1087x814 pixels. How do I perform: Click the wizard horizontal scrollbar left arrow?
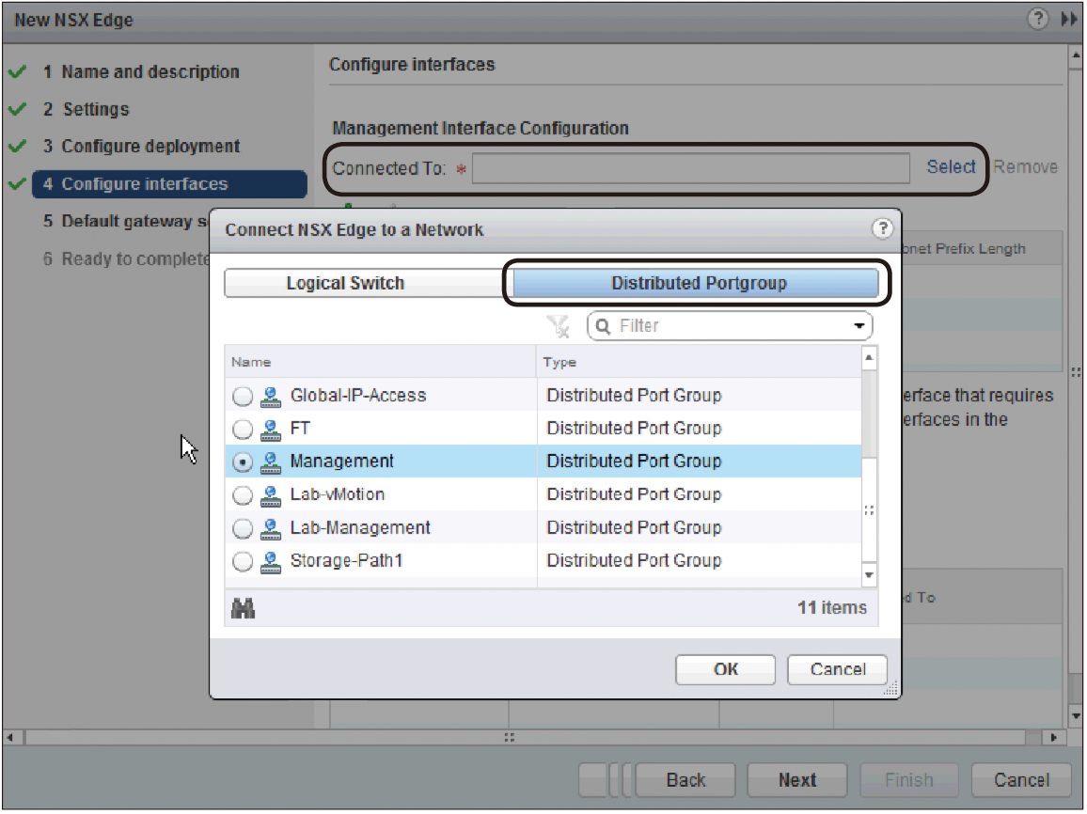(x=10, y=738)
